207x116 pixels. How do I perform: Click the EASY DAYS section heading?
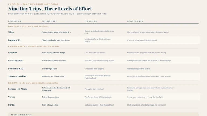click(28, 26)
